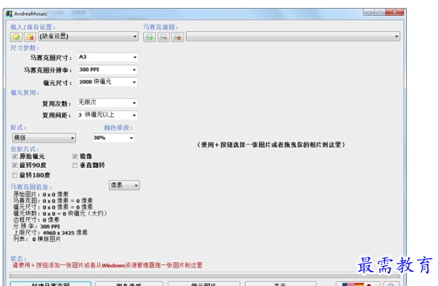Screen dimensions: 438x286
Task: Click the 状态 label
Action: point(19,259)
